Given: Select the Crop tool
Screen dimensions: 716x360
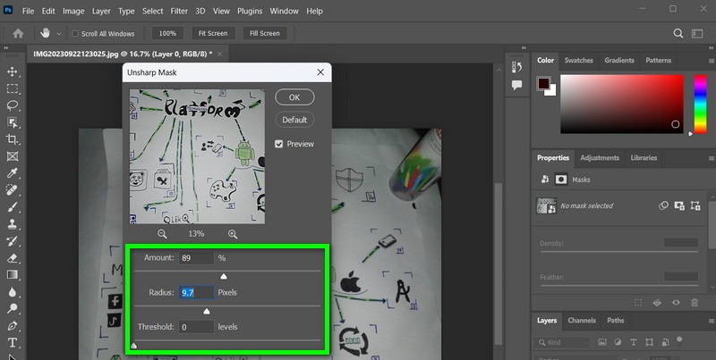Looking at the screenshot, I should pyautogui.click(x=13, y=139).
